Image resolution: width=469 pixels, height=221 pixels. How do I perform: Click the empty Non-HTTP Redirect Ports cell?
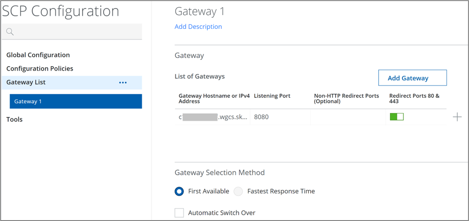click(x=347, y=117)
